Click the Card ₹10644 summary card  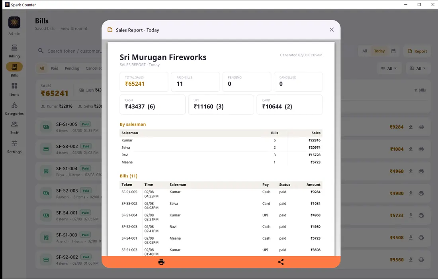click(x=289, y=104)
